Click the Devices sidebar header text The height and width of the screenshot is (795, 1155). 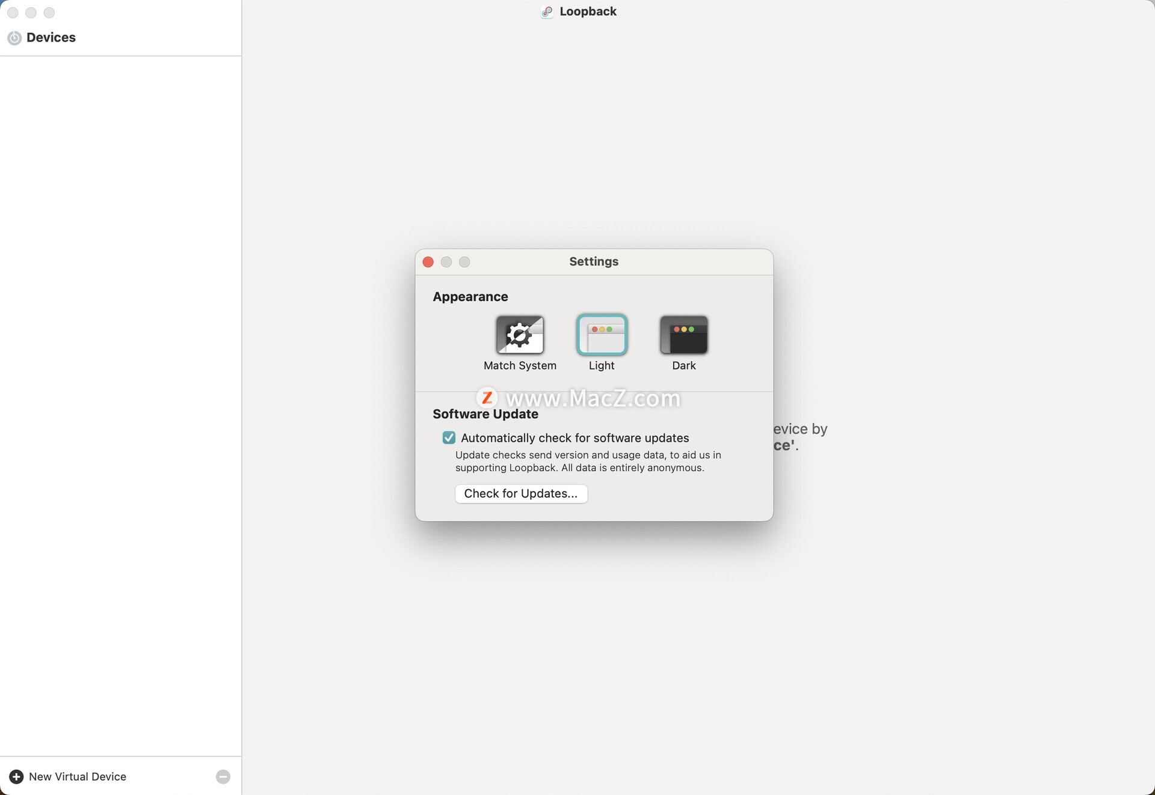pyautogui.click(x=51, y=37)
